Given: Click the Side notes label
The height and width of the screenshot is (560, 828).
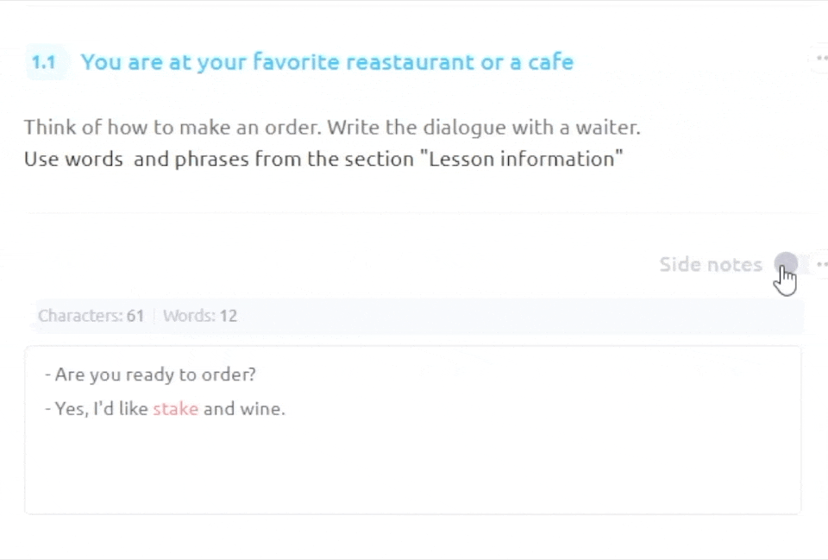Looking at the screenshot, I should point(710,264).
